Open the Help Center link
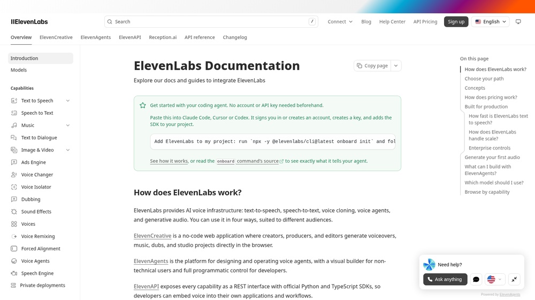Image resolution: width=535 pixels, height=300 pixels. [392, 22]
